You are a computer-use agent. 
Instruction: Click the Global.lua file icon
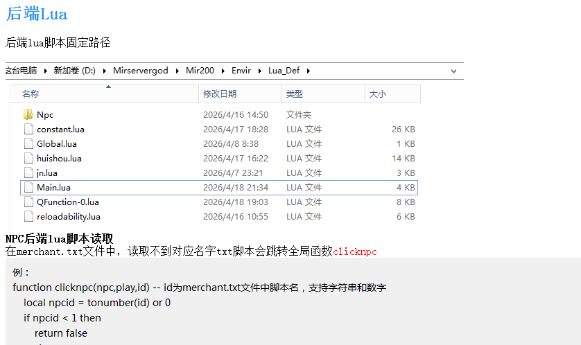(x=28, y=143)
